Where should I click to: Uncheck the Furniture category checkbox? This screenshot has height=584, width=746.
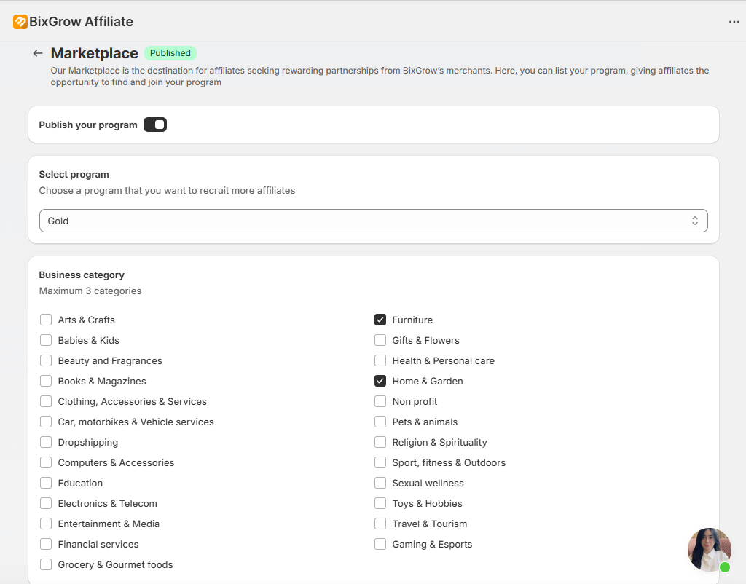coord(380,320)
